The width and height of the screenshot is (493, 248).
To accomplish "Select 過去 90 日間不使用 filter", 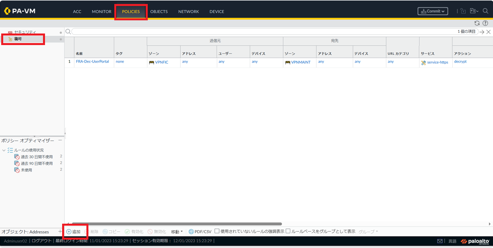I will coord(37,163).
